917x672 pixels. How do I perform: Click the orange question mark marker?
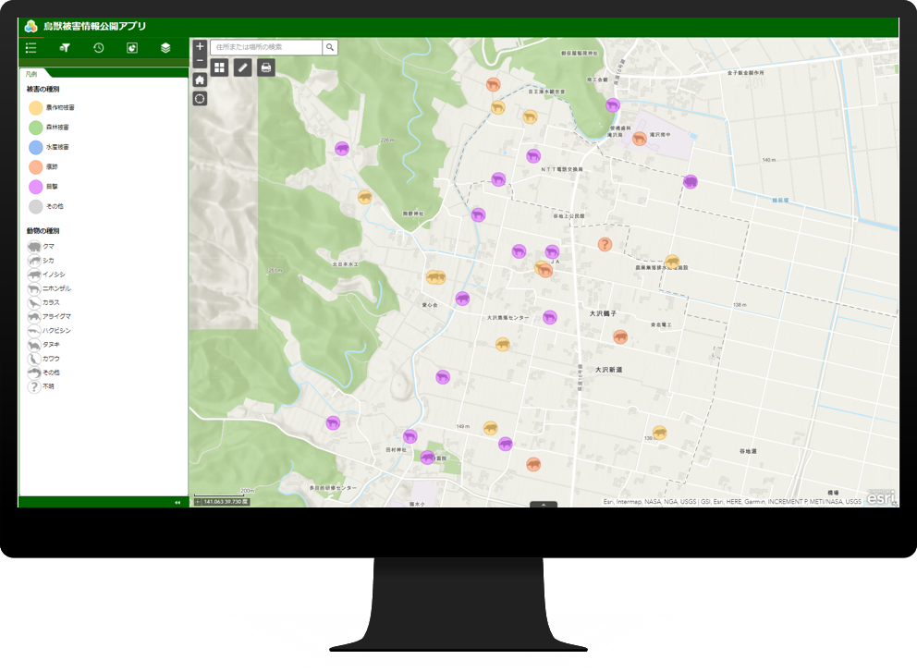605,245
